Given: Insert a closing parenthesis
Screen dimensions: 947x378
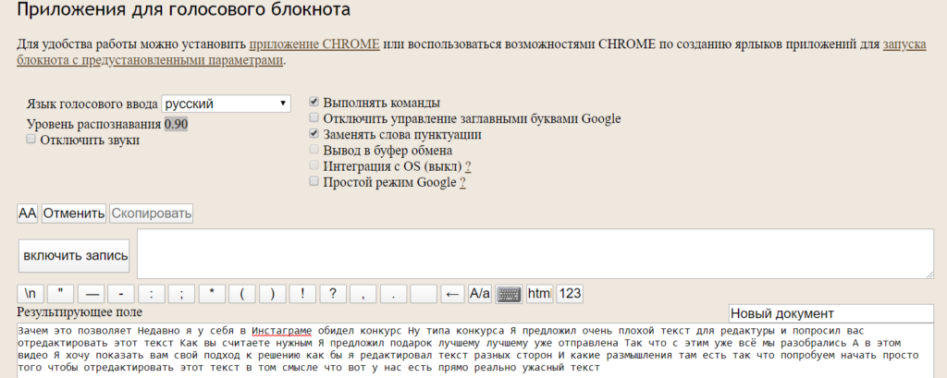Looking at the screenshot, I should 273,294.
